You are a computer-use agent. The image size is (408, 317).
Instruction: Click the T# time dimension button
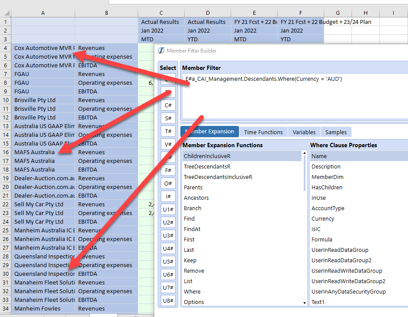[x=168, y=131]
